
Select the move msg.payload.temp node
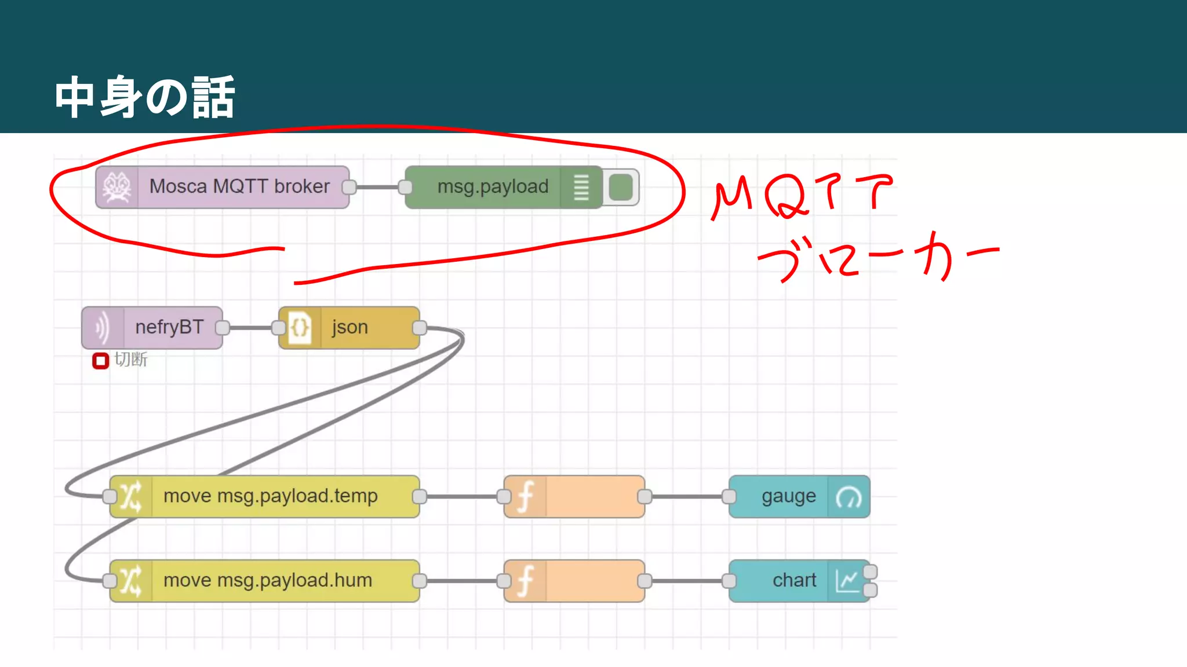pos(271,496)
